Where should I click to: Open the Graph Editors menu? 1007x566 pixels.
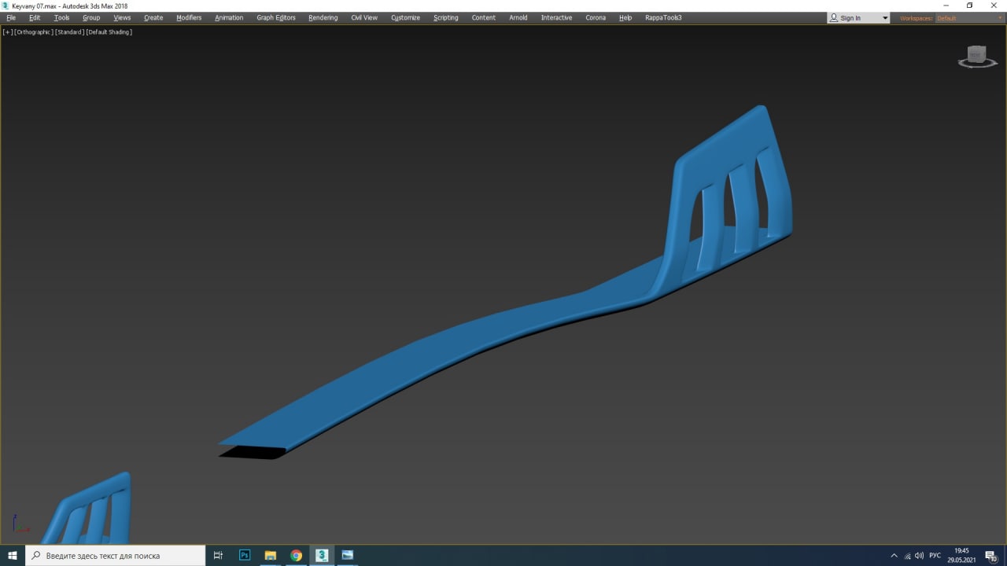(276, 17)
